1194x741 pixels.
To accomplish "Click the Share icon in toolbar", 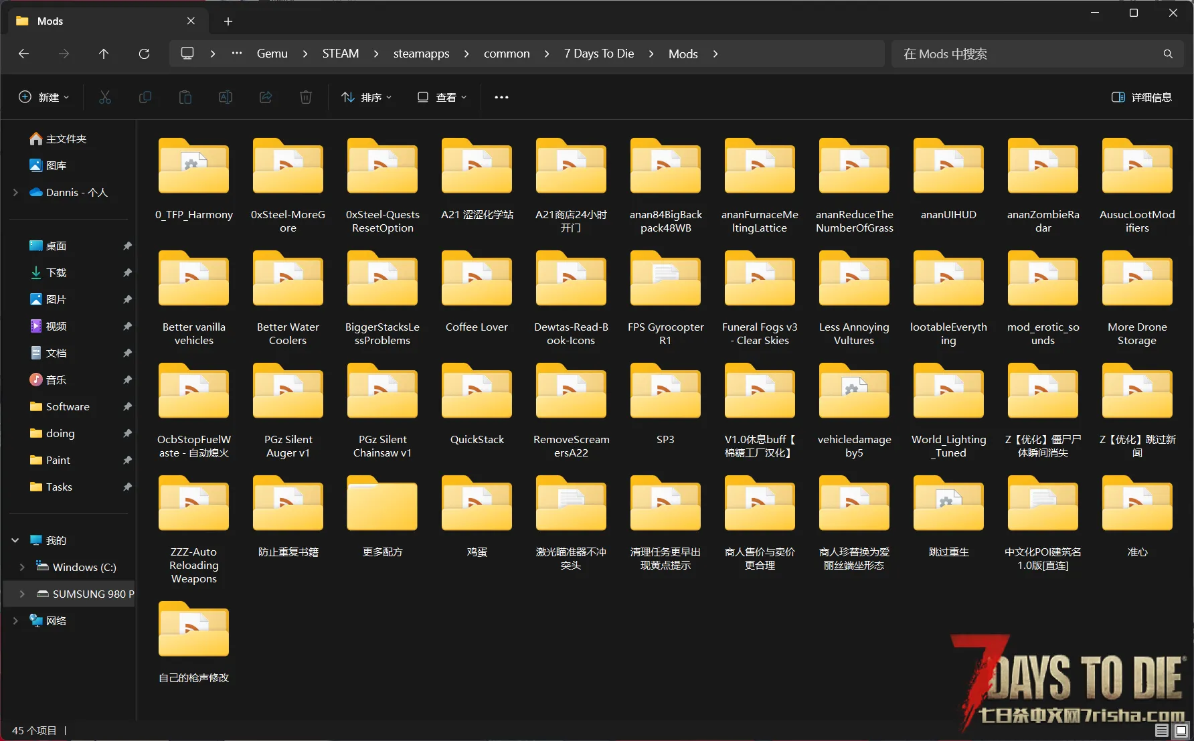I will pyautogui.click(x=266, y=97).
